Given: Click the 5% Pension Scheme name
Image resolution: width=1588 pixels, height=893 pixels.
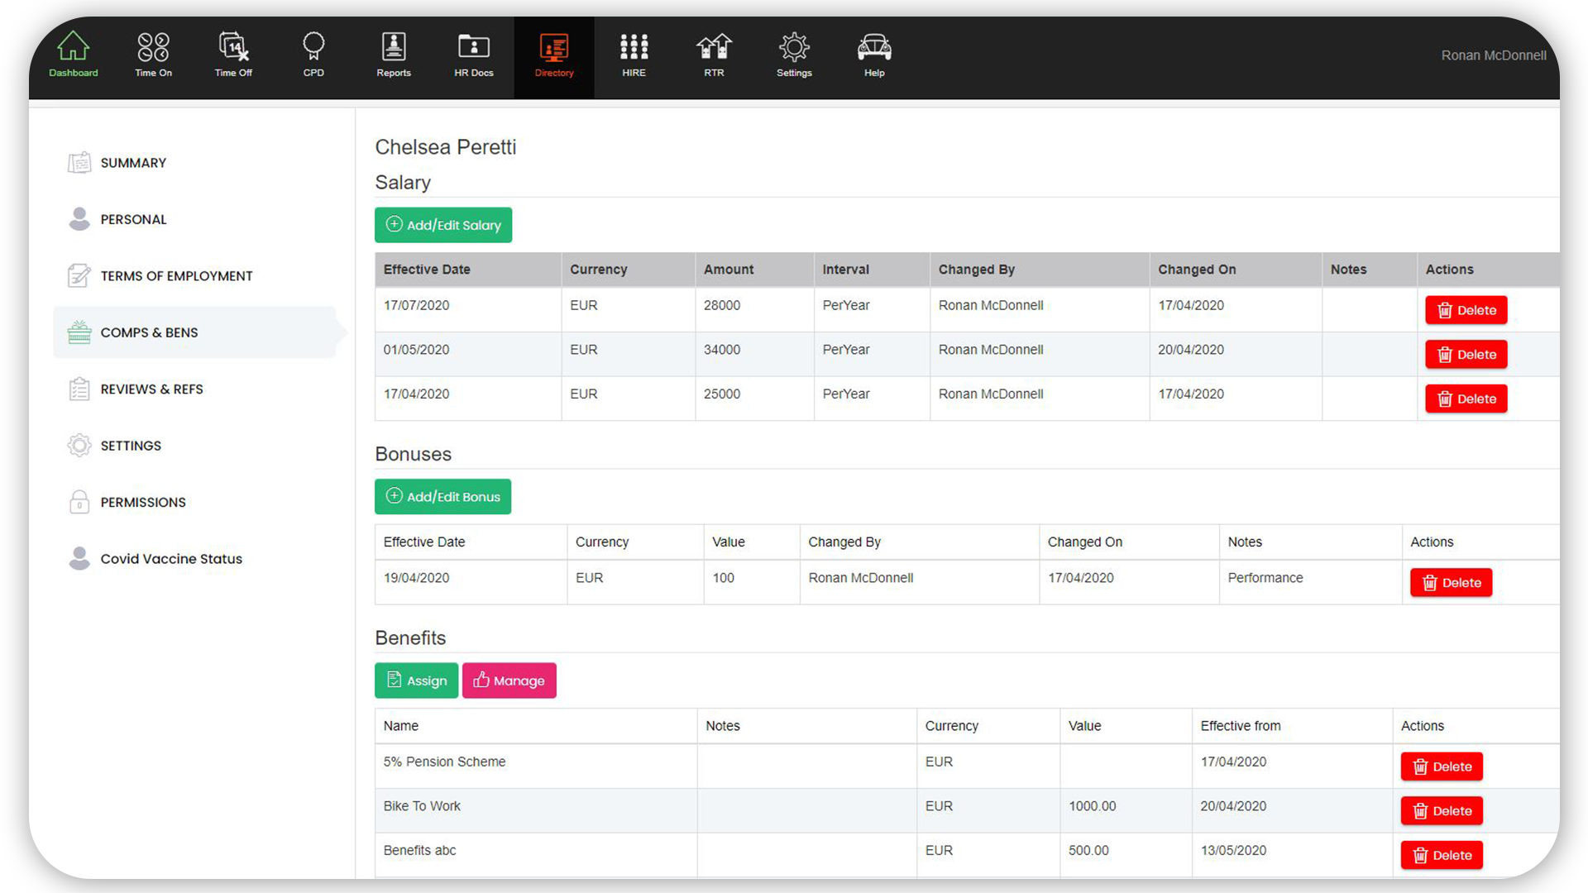Looking at the screenshot, I should tap(444, 762).
